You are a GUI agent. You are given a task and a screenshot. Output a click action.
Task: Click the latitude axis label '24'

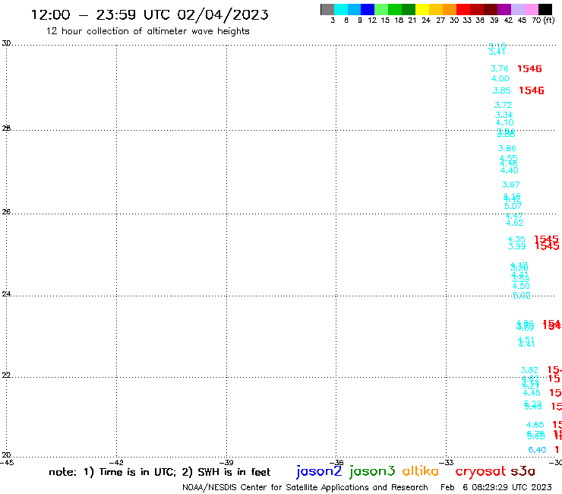click(6, 294)
